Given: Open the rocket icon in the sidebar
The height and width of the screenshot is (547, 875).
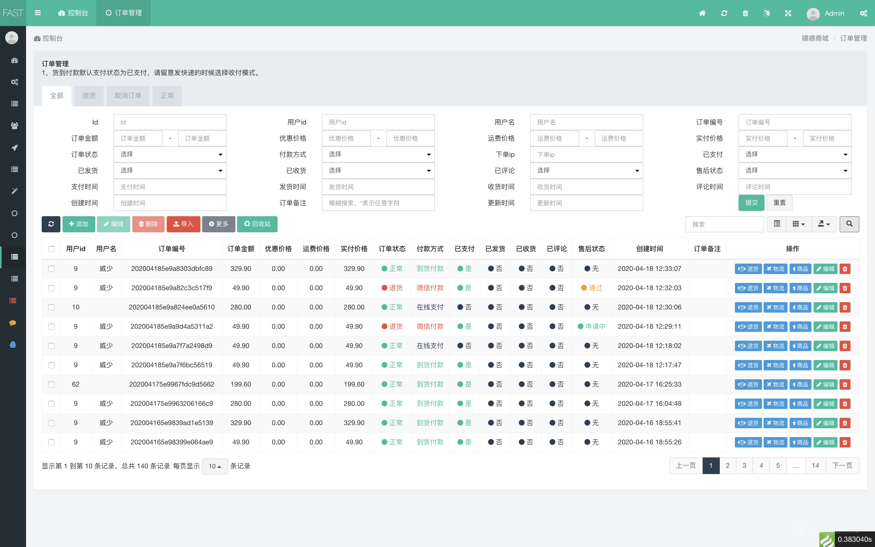Looking at the screenshot, I should coord(15,148).
